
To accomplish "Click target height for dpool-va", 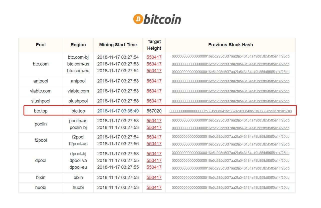I will click(154, 160).
